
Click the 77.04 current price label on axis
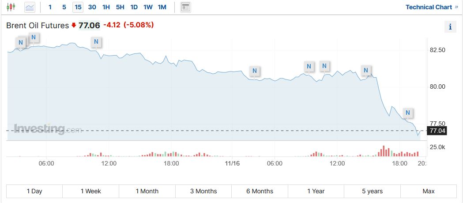coord(437,131)
